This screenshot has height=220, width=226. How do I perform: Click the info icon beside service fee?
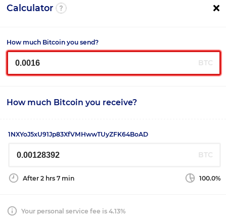click(12, 211)
